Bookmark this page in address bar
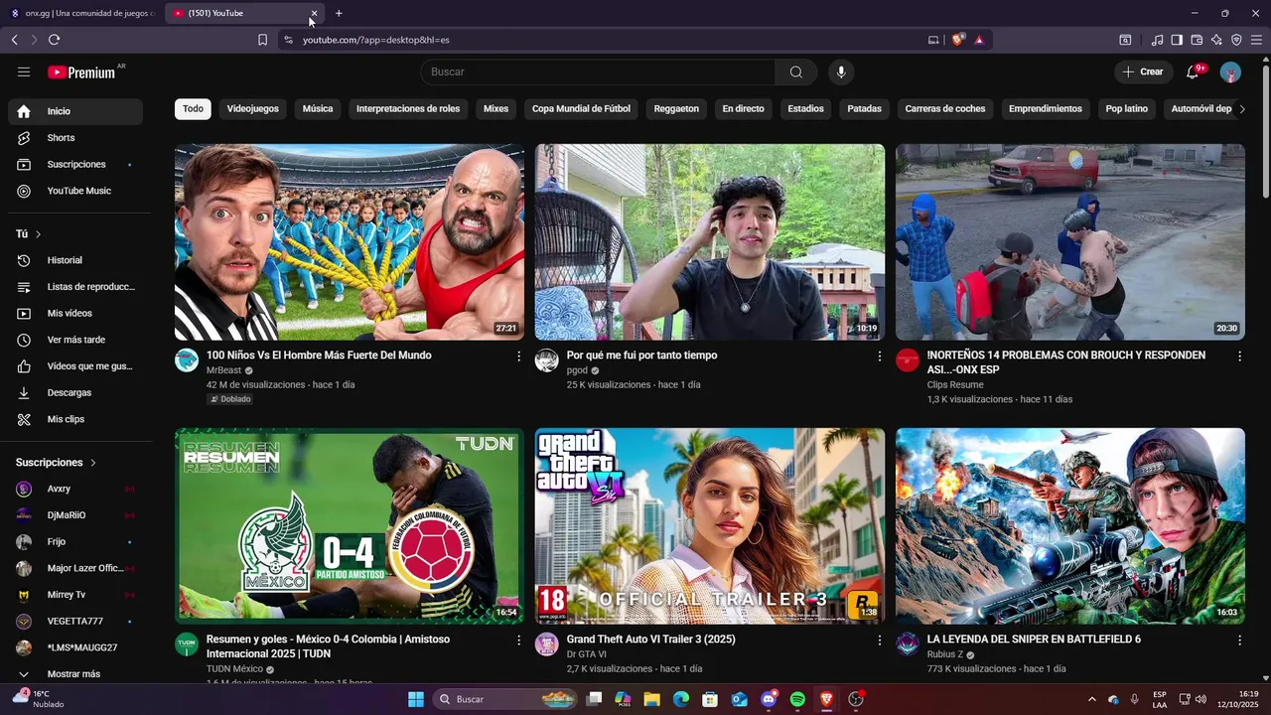This screenshot has height=715, width=1271. [262, 40]
